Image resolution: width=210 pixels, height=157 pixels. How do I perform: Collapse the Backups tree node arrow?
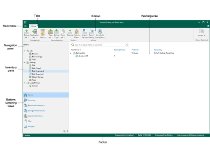(x=24, y=62)
